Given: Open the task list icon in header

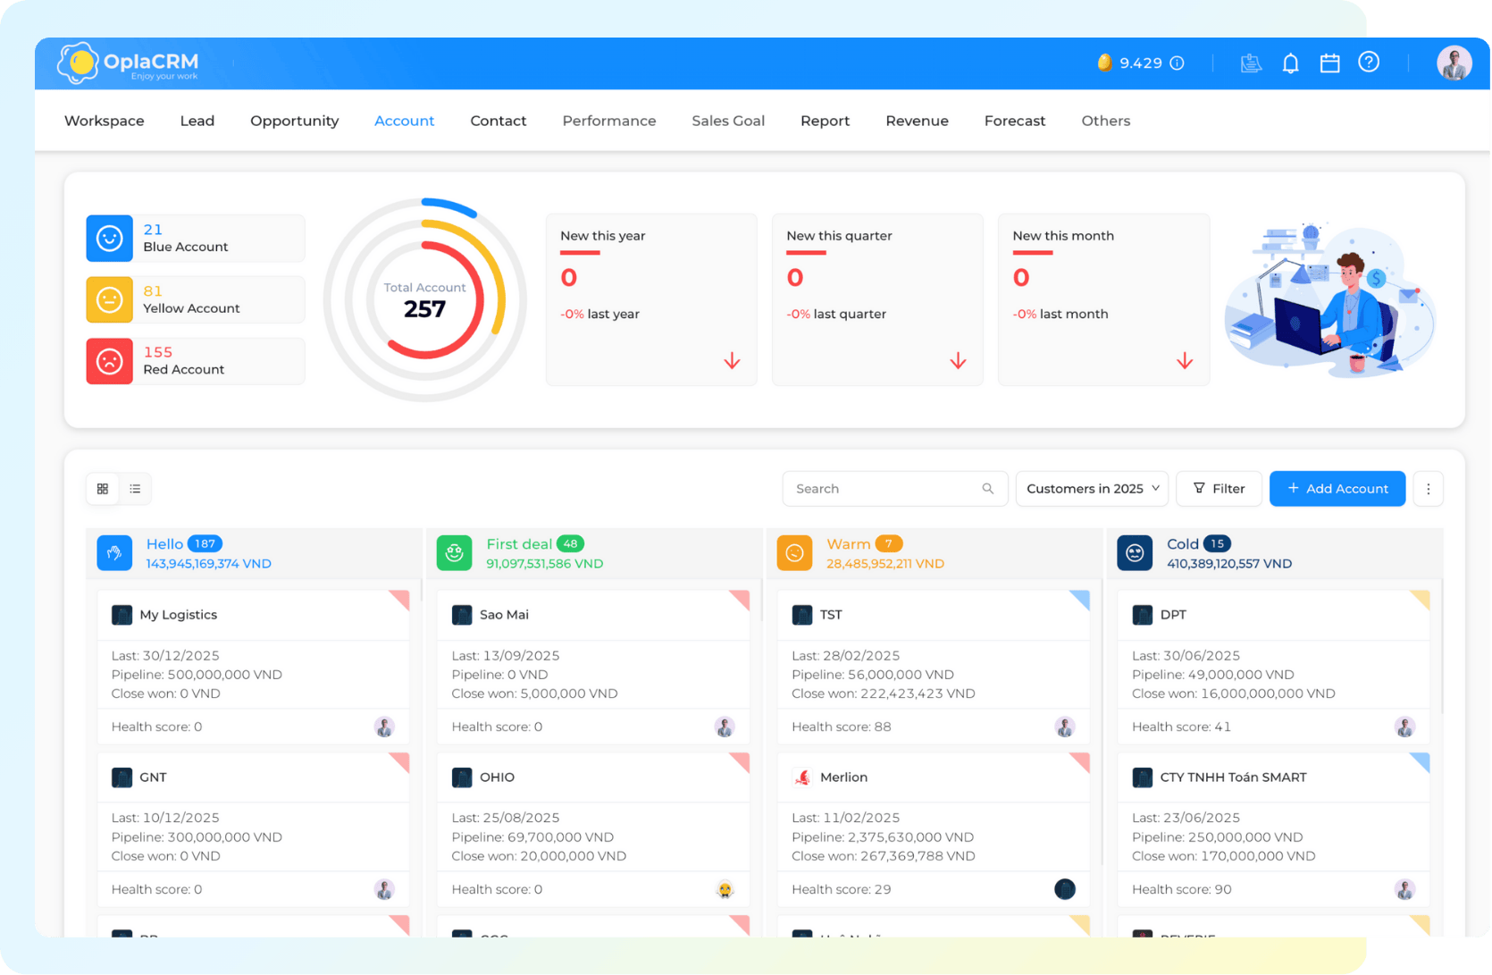Looking at the screenshot, I should 1251,63.
